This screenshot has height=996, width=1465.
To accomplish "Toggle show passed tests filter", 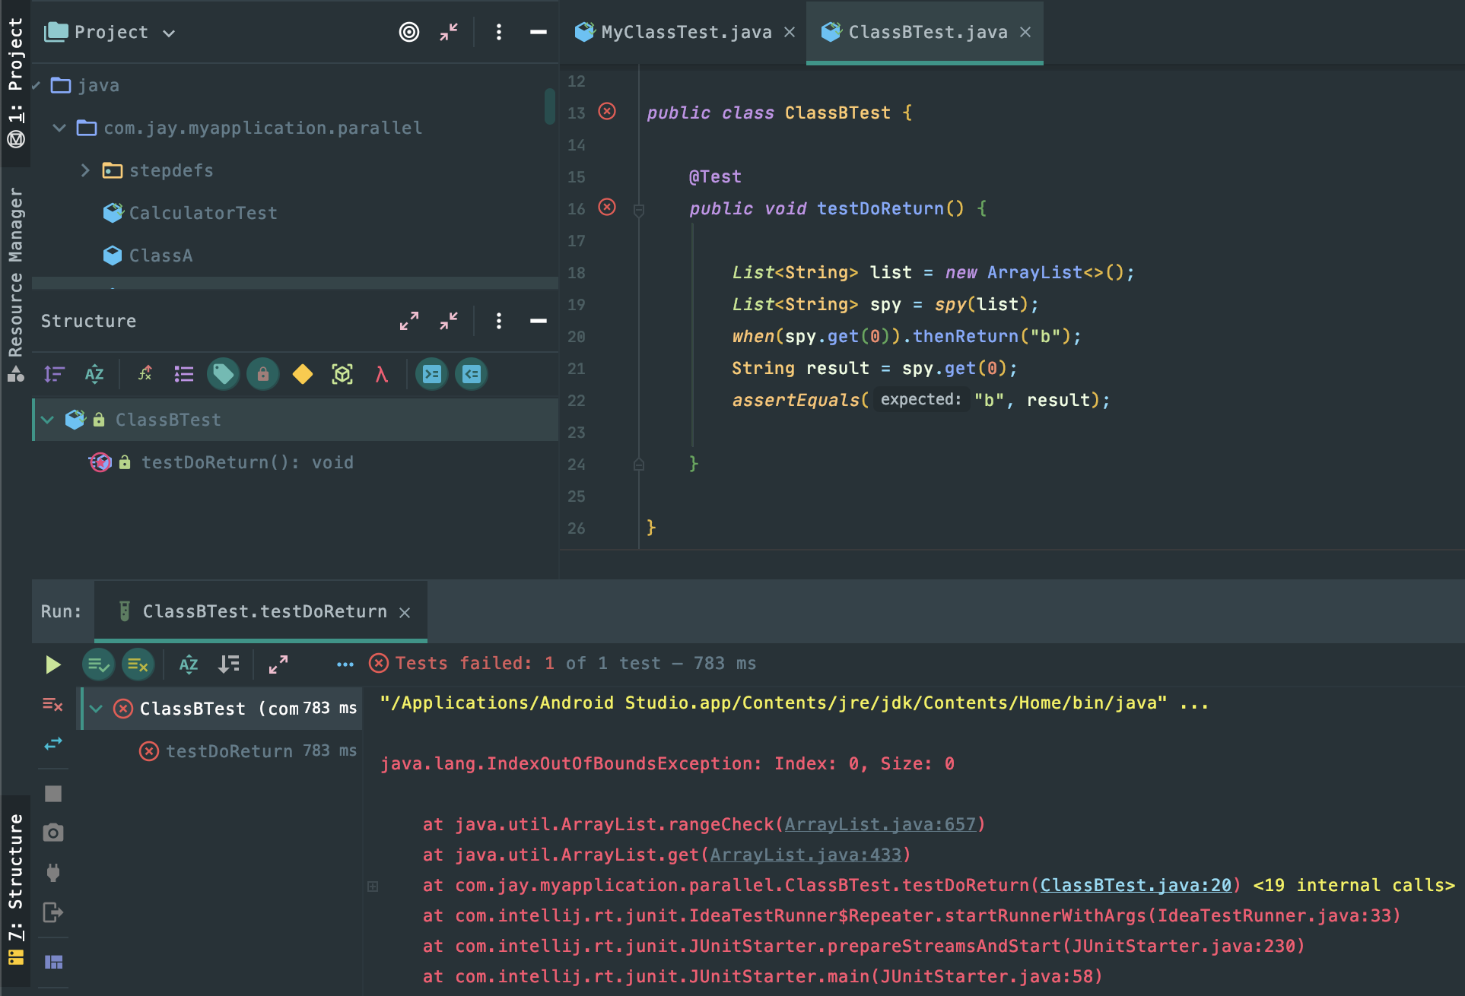I will pyautogui.click(x=98, y=665).
